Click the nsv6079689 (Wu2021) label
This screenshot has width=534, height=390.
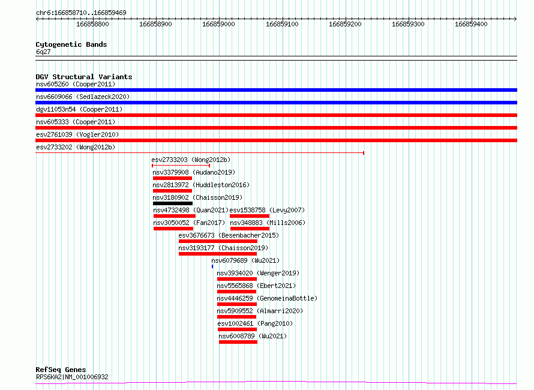pos(245,260)
